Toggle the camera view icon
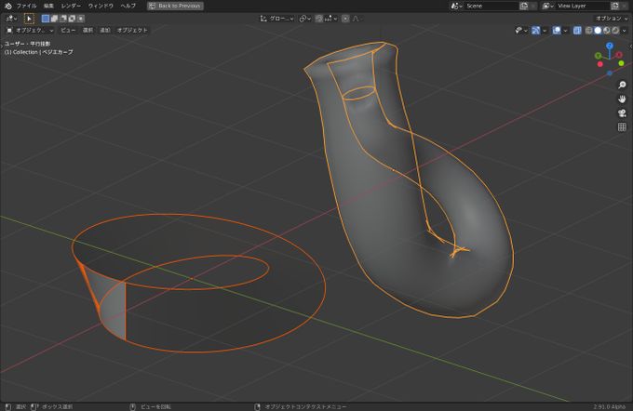 (x=622, y=113)
